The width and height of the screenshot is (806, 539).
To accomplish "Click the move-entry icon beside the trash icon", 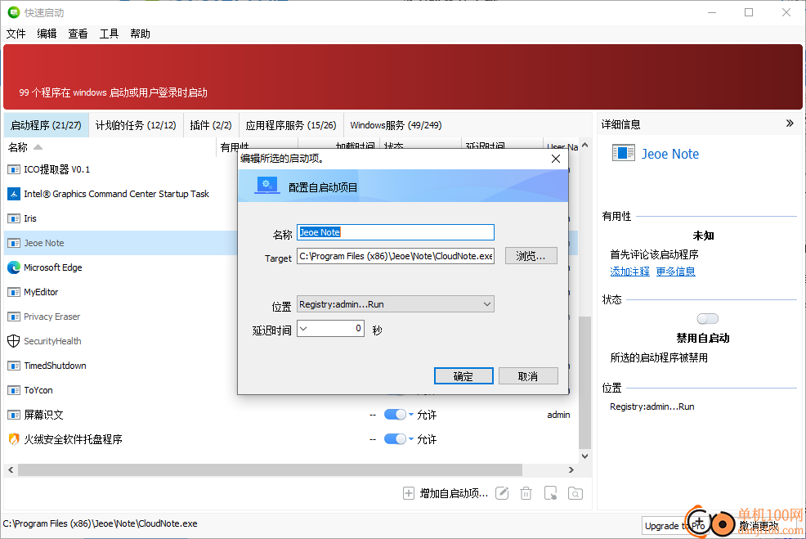I will click(x=550, y=493).
